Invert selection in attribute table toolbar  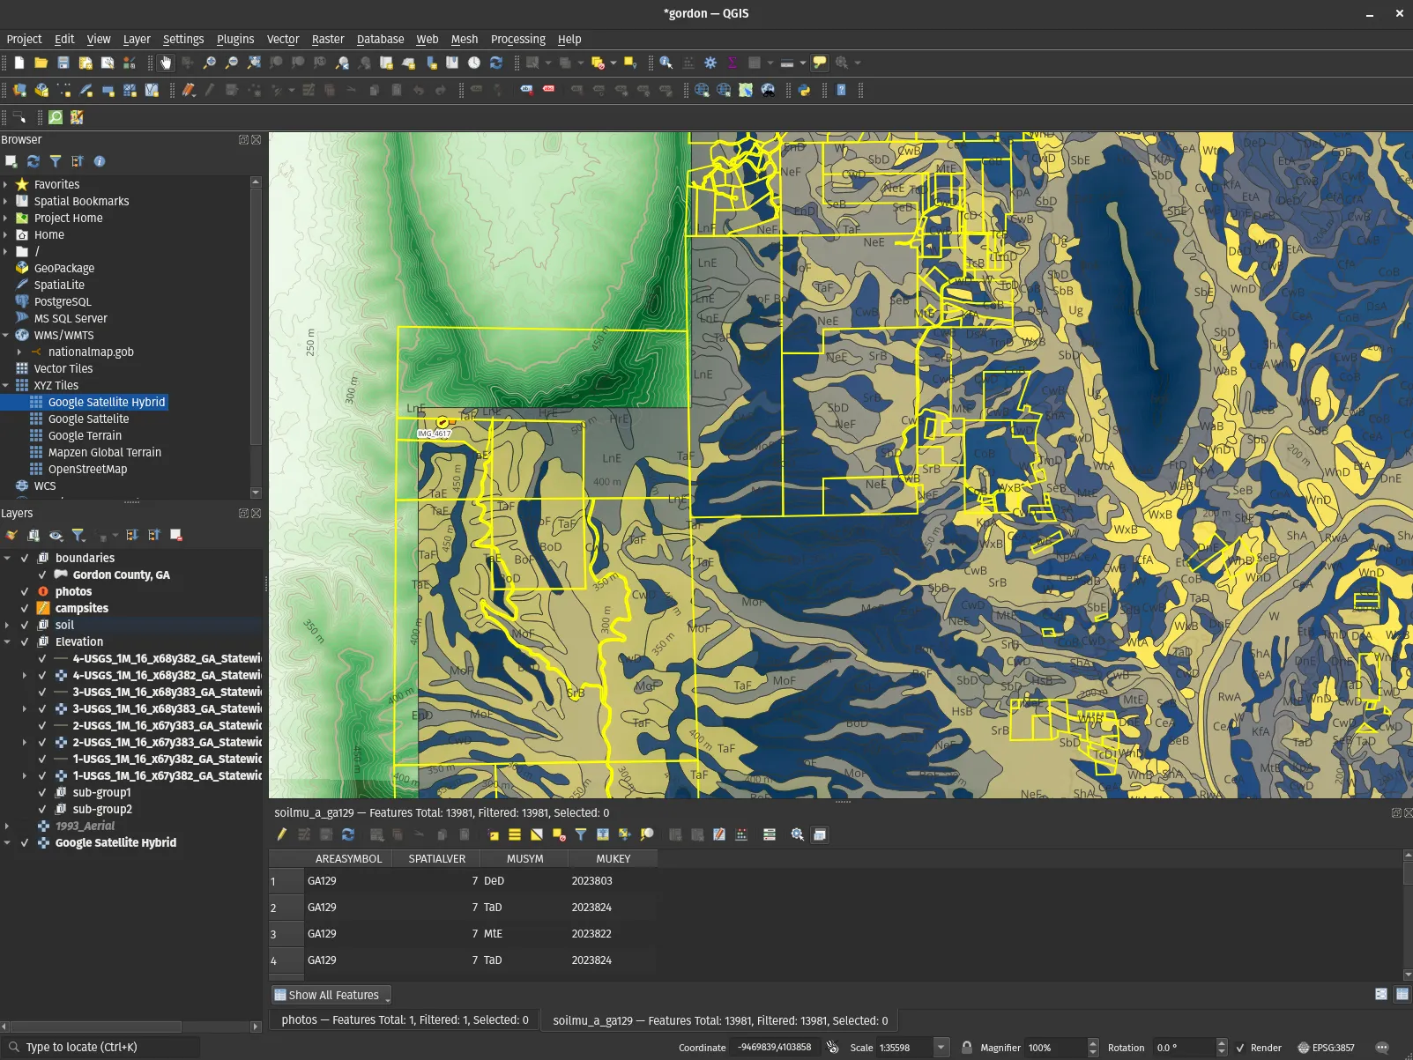536,834
